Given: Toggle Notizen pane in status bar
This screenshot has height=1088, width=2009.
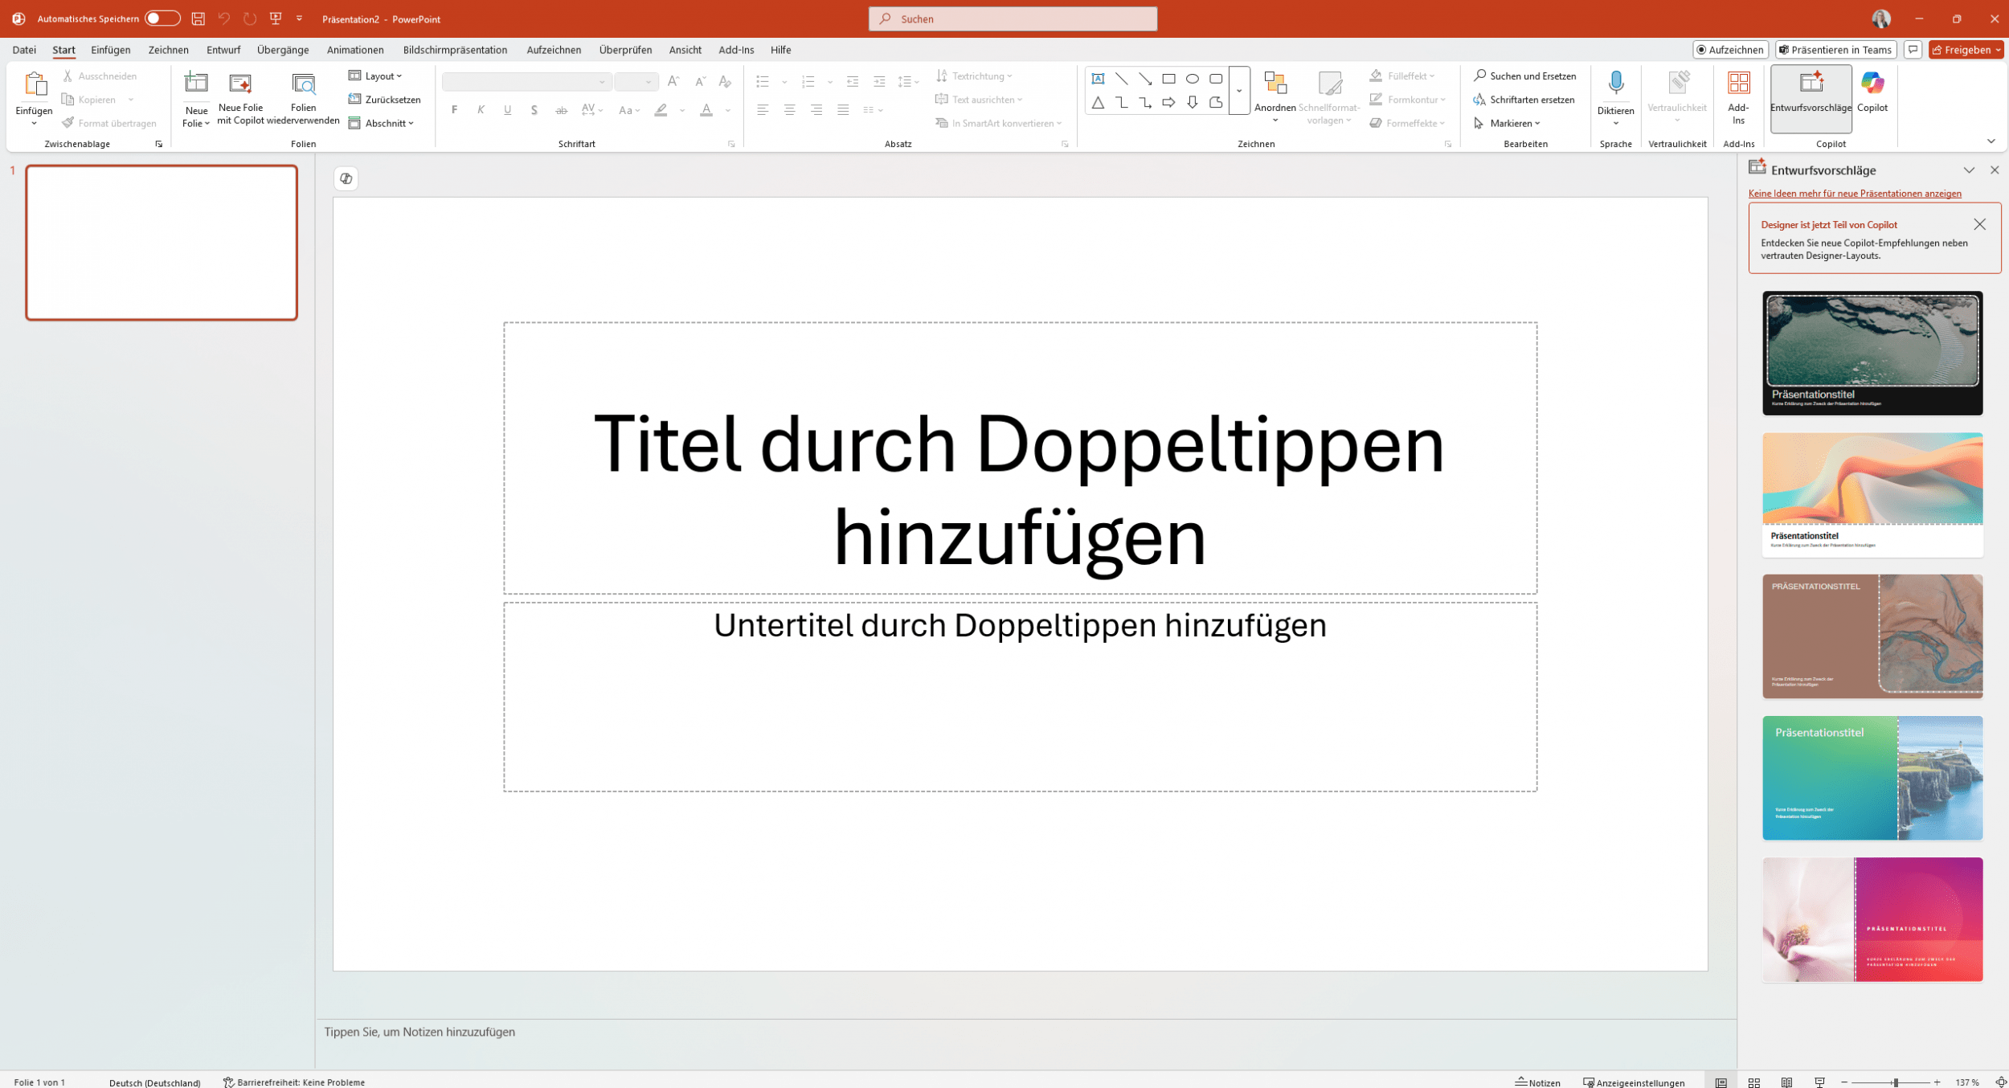Looking at the screenshot, I should click(x=1537, y=1082).
